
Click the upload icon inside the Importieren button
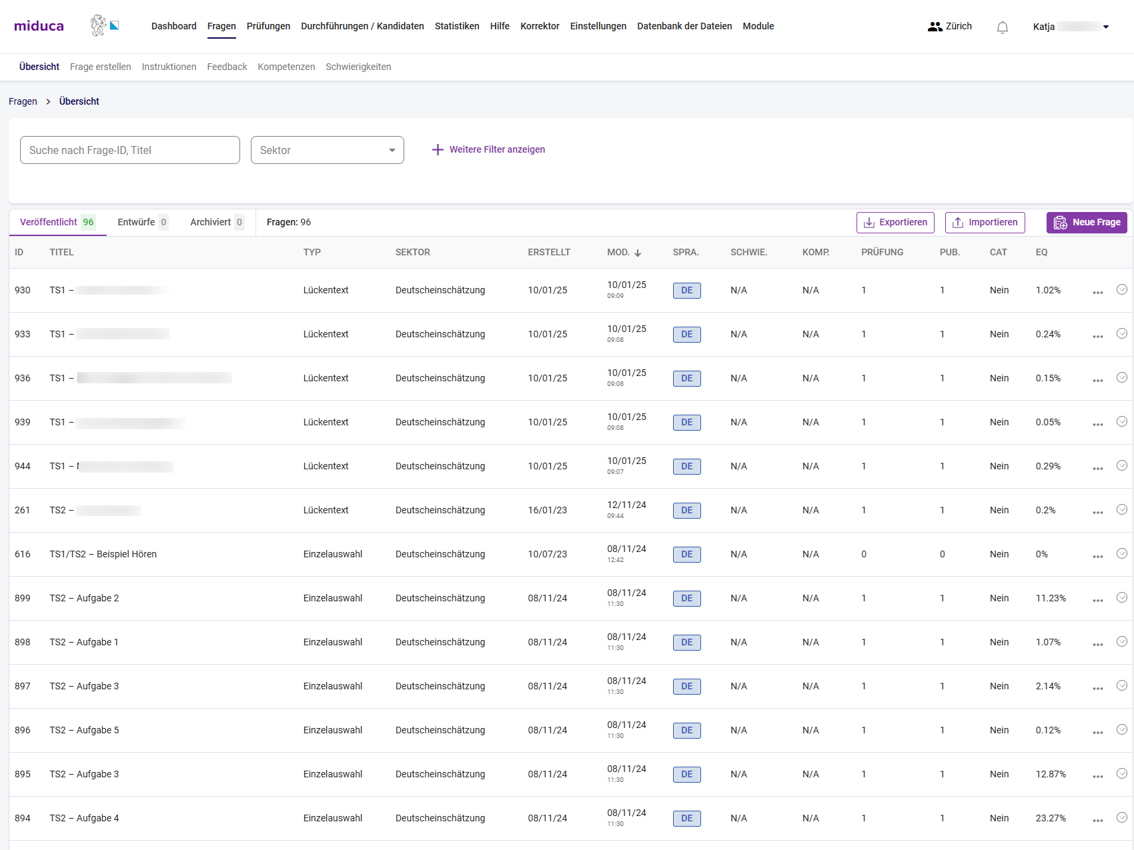point(959,222)
